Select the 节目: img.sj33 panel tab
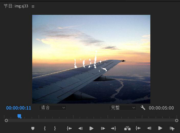Screen dimensions: 180x133 point(16,6)
